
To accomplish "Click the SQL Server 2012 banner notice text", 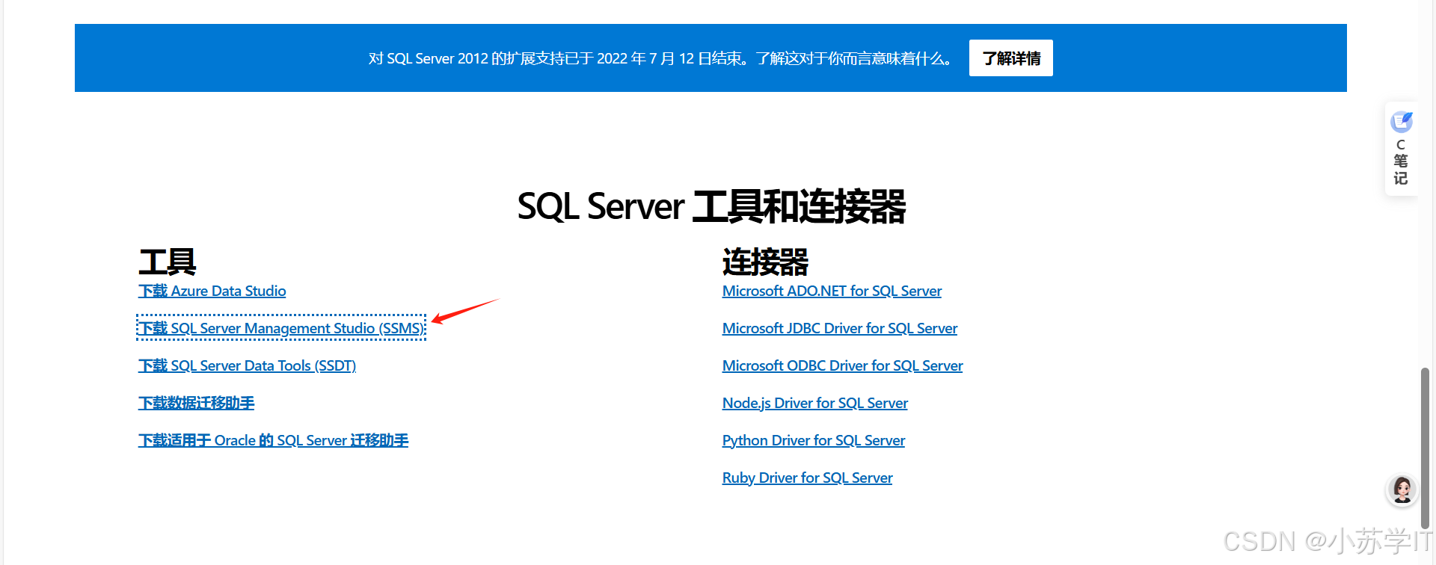I will (661, 58).
